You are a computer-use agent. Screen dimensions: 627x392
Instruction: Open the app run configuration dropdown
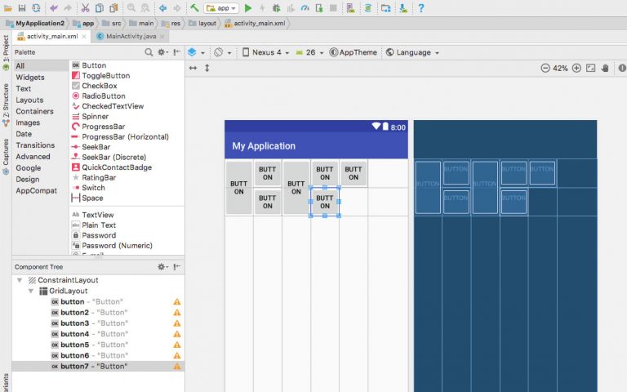[x=221, y=8]
